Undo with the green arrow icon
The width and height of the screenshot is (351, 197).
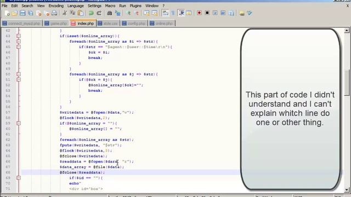(x=91, y=13)
